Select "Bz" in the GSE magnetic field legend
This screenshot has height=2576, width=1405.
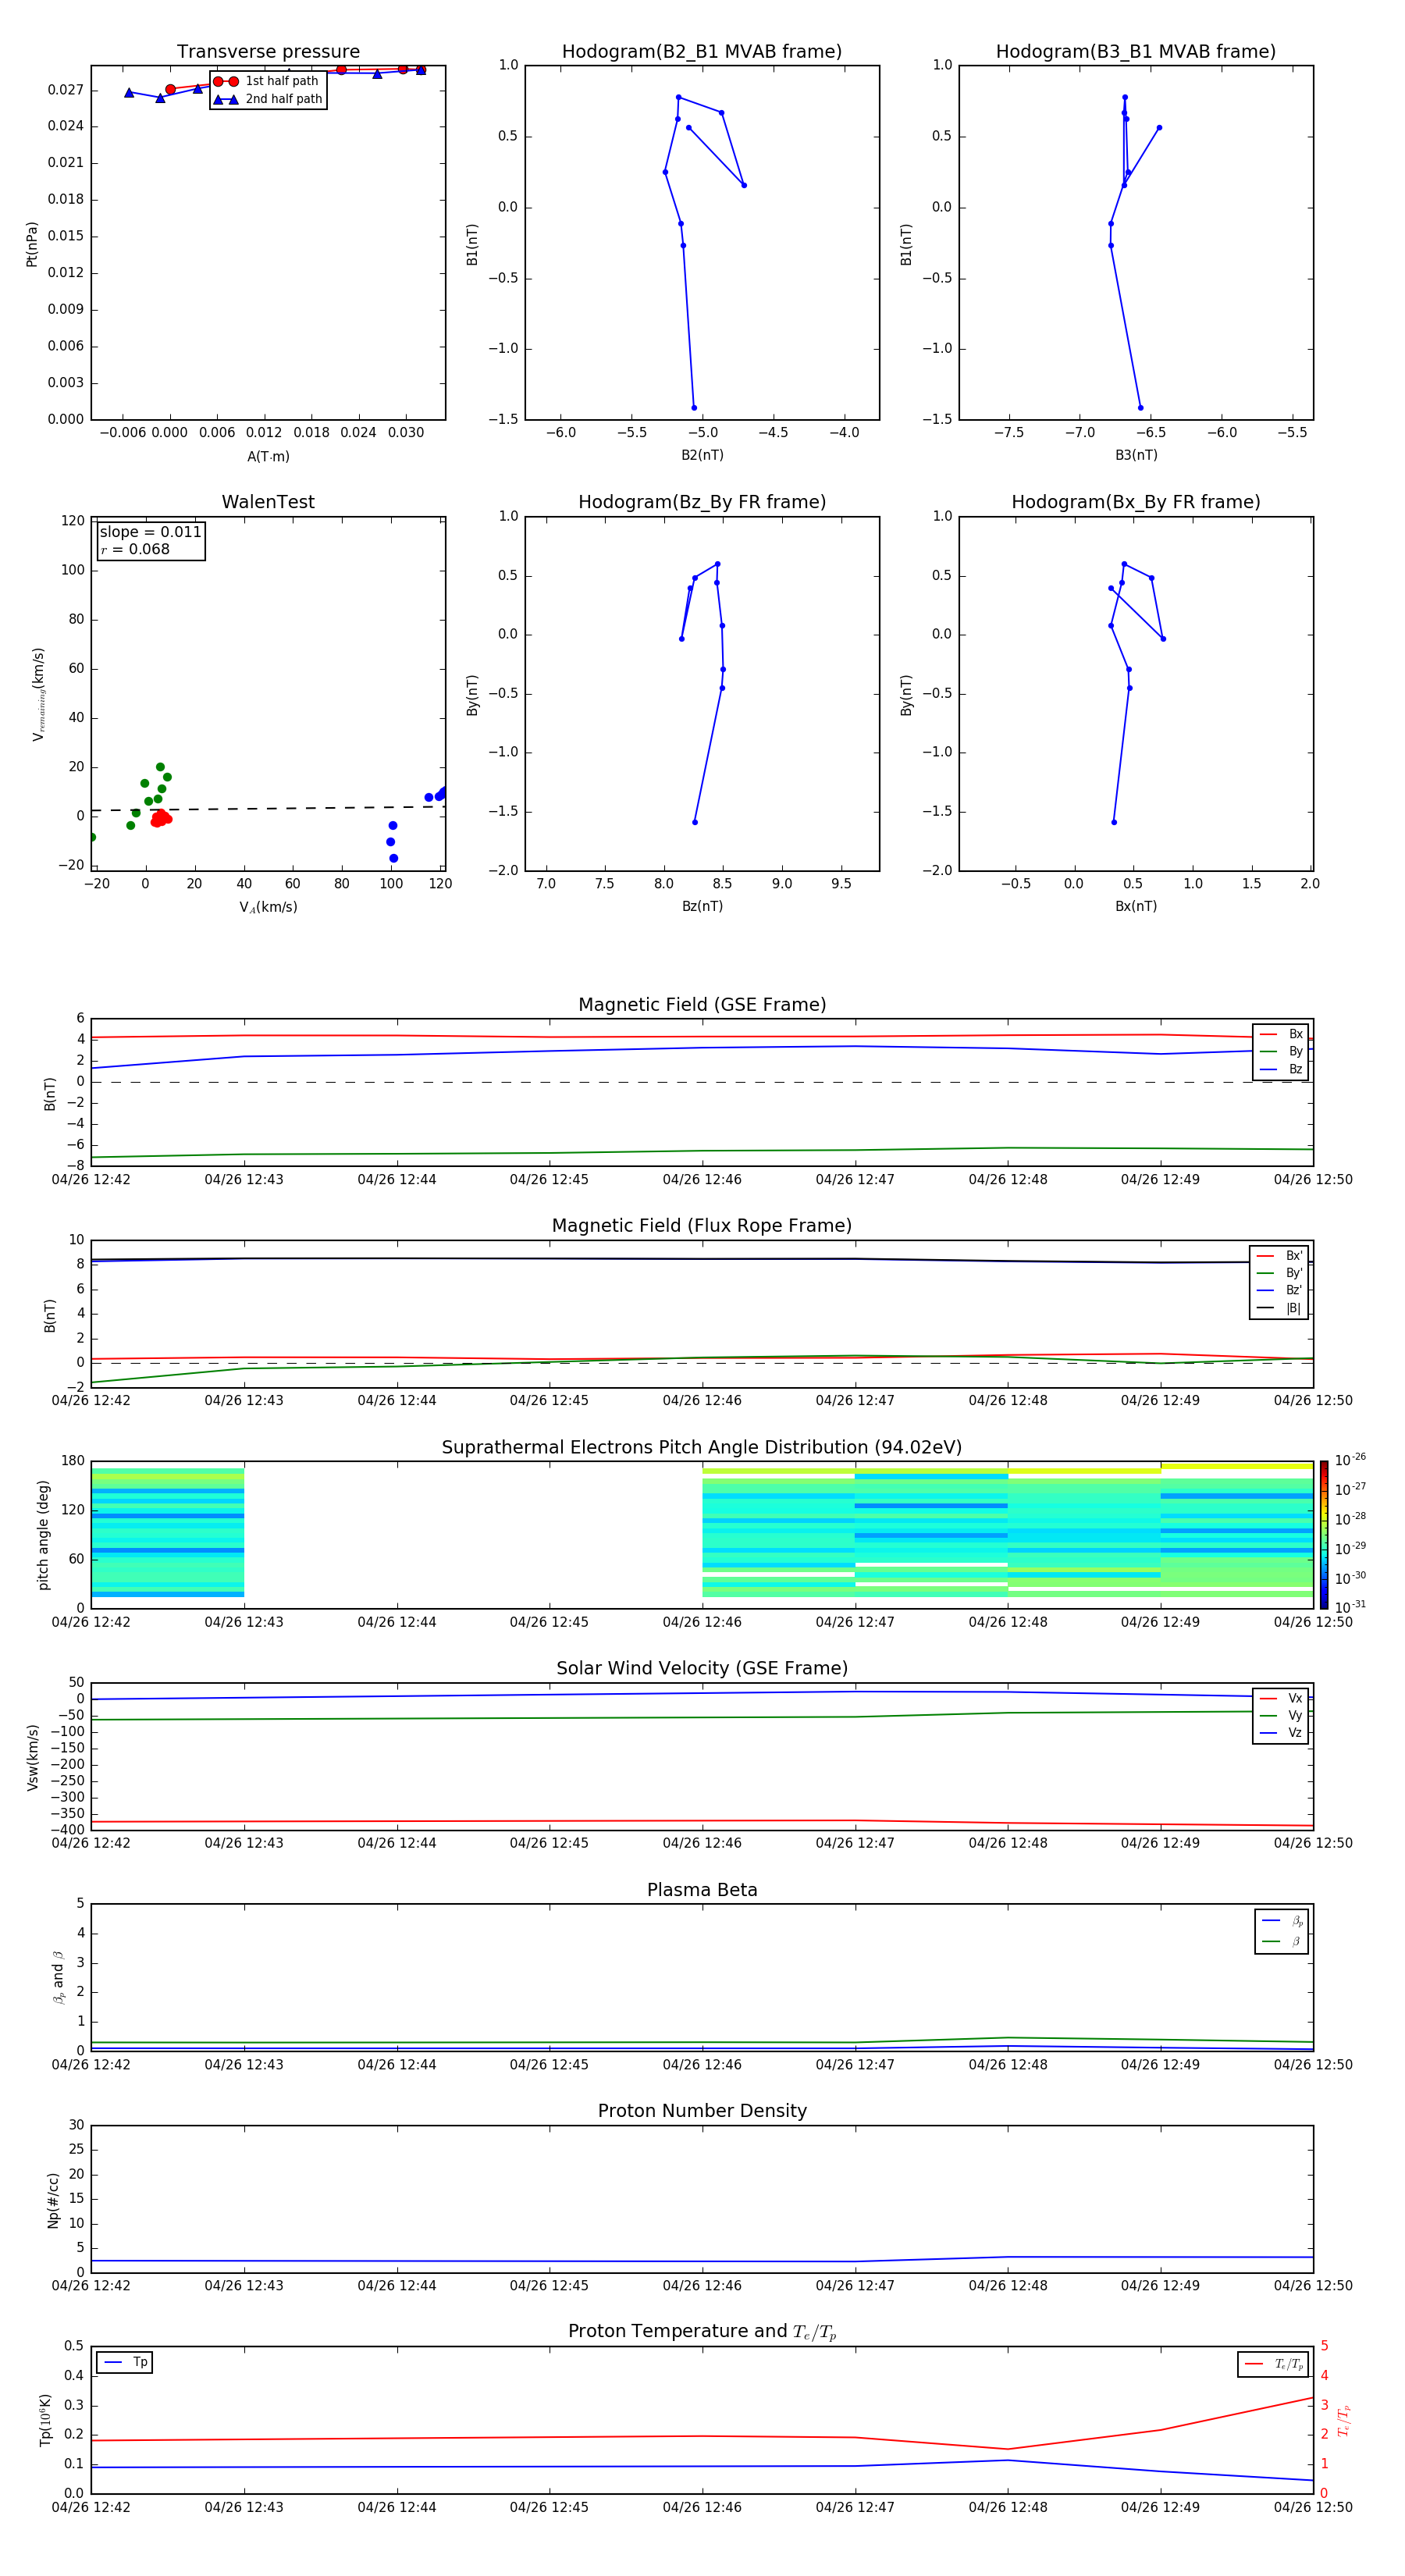click(1281, 1069)
